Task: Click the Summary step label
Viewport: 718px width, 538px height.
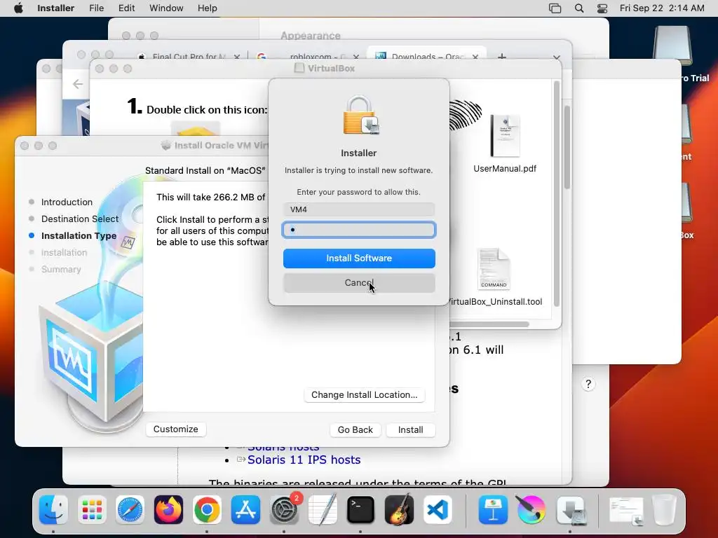Action: [61, 270]
